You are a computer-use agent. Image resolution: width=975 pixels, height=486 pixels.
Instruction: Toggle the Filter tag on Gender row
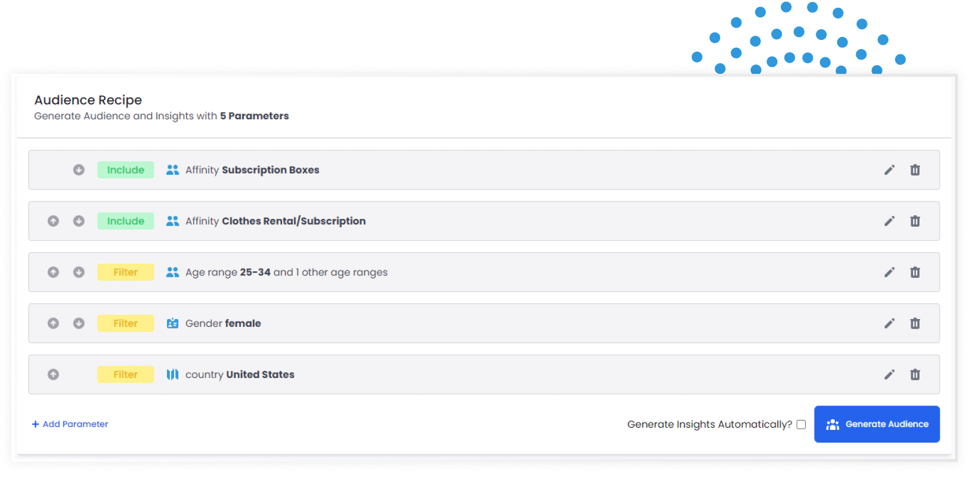[125, 323]
